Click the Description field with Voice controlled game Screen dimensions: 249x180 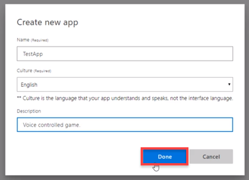(x=125, y=125)
